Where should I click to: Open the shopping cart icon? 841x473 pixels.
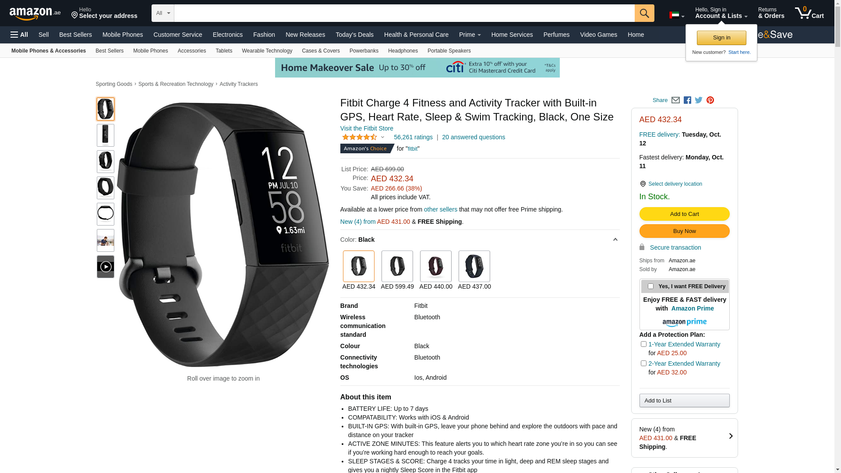pos(809,13)
